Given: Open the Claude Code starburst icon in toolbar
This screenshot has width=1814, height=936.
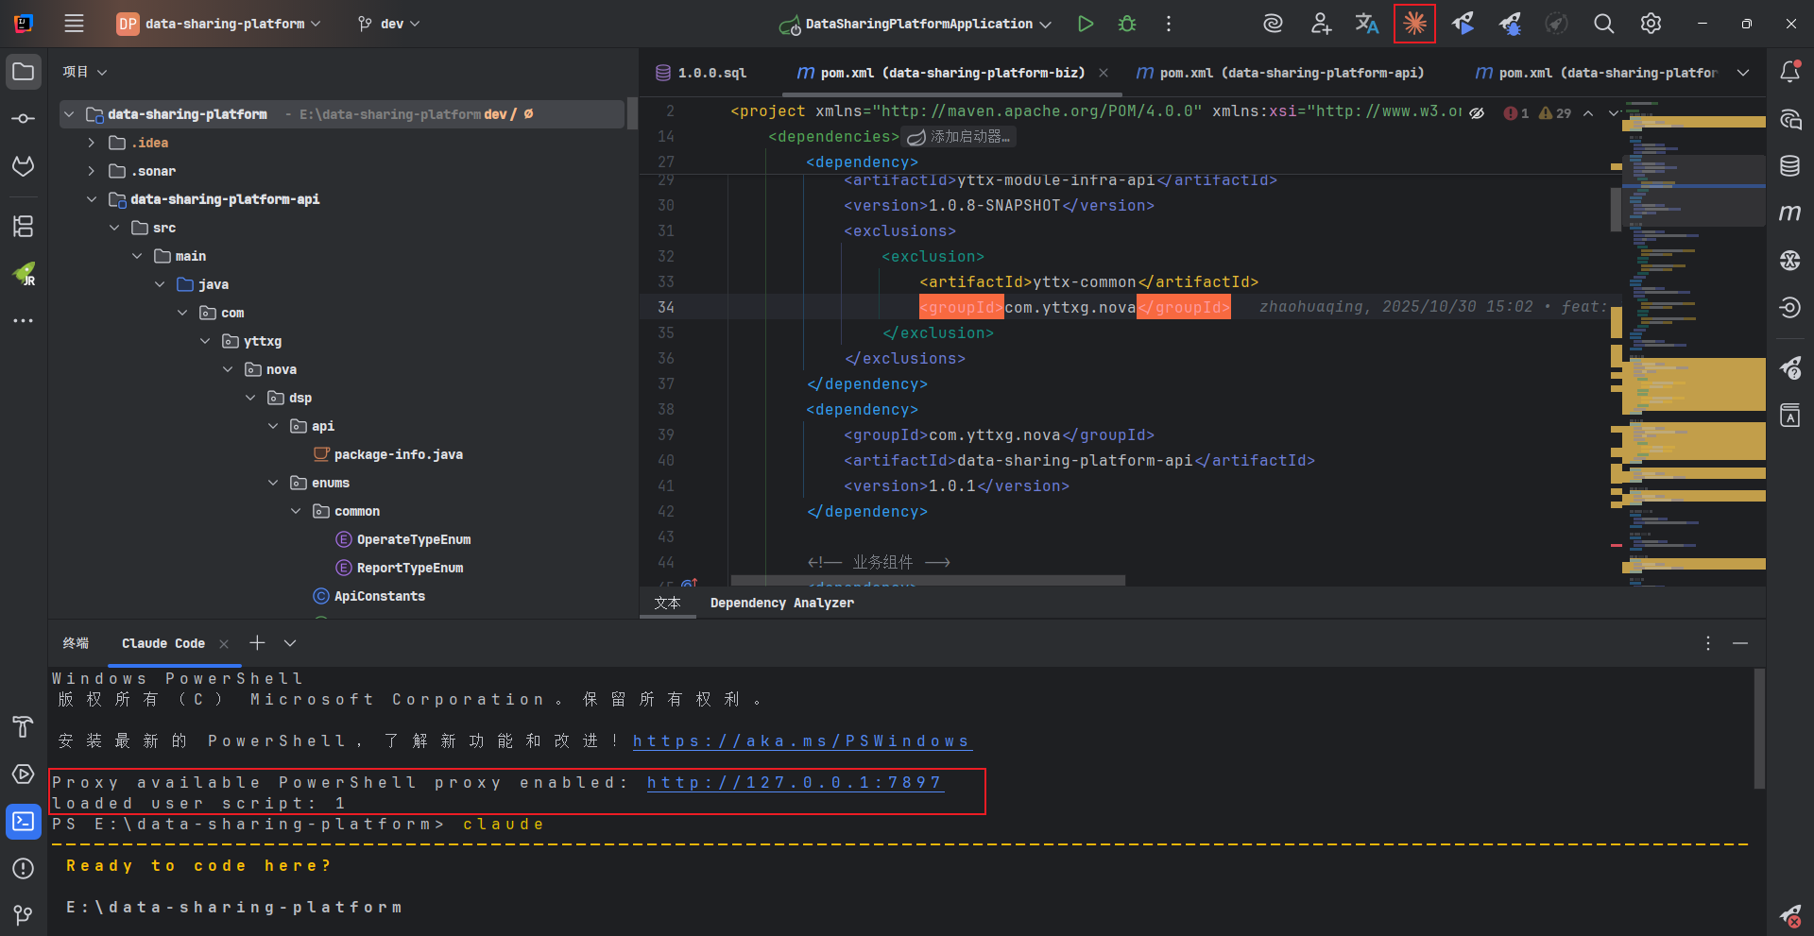Looking at the screenshot, I should click(1414, 24).
